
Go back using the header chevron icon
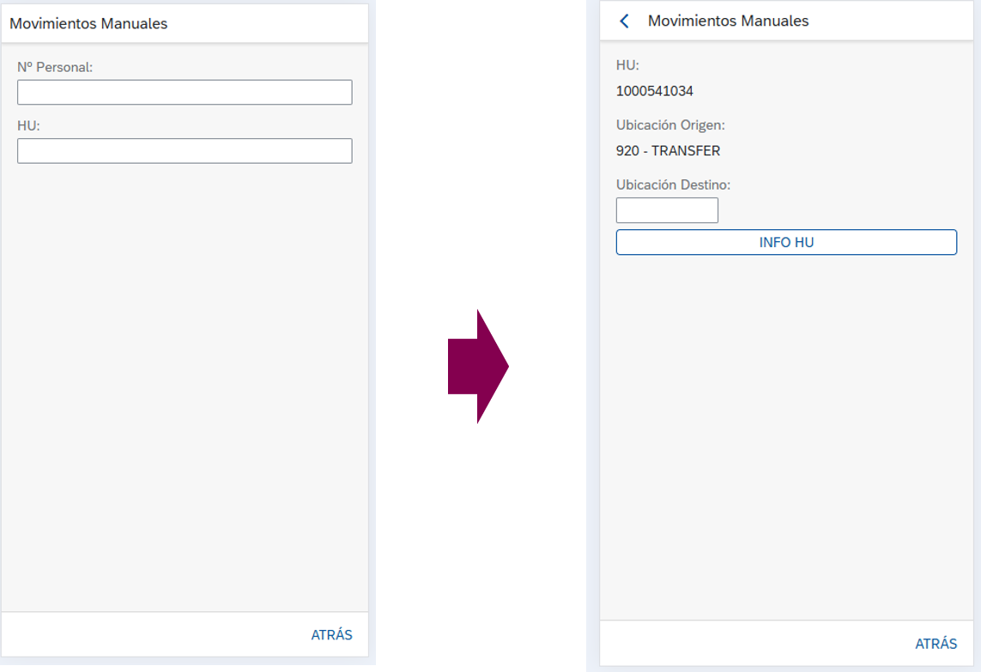624,21
